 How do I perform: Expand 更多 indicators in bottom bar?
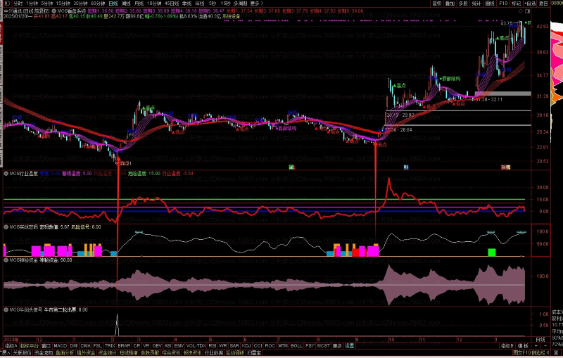337,346
